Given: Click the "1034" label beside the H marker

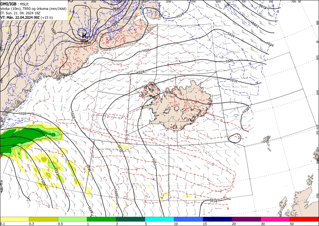Looking at the screenshot, I should click(84, 41).
